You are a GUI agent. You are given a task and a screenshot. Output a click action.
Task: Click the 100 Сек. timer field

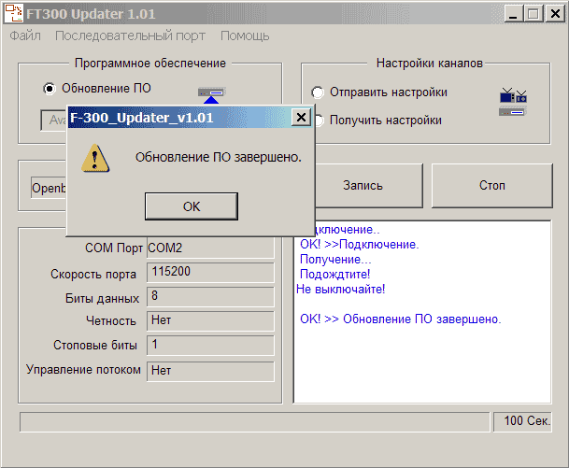click(x=522, y=421)
